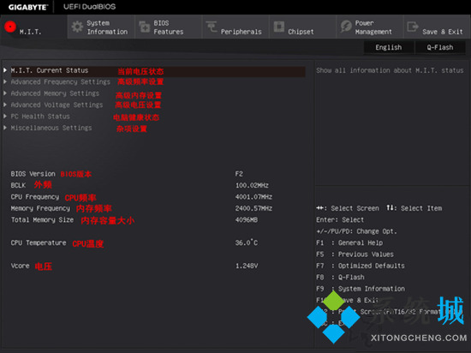
Task: Click the UEFI DualBIOS title
Action: click(x=90, y=7)
